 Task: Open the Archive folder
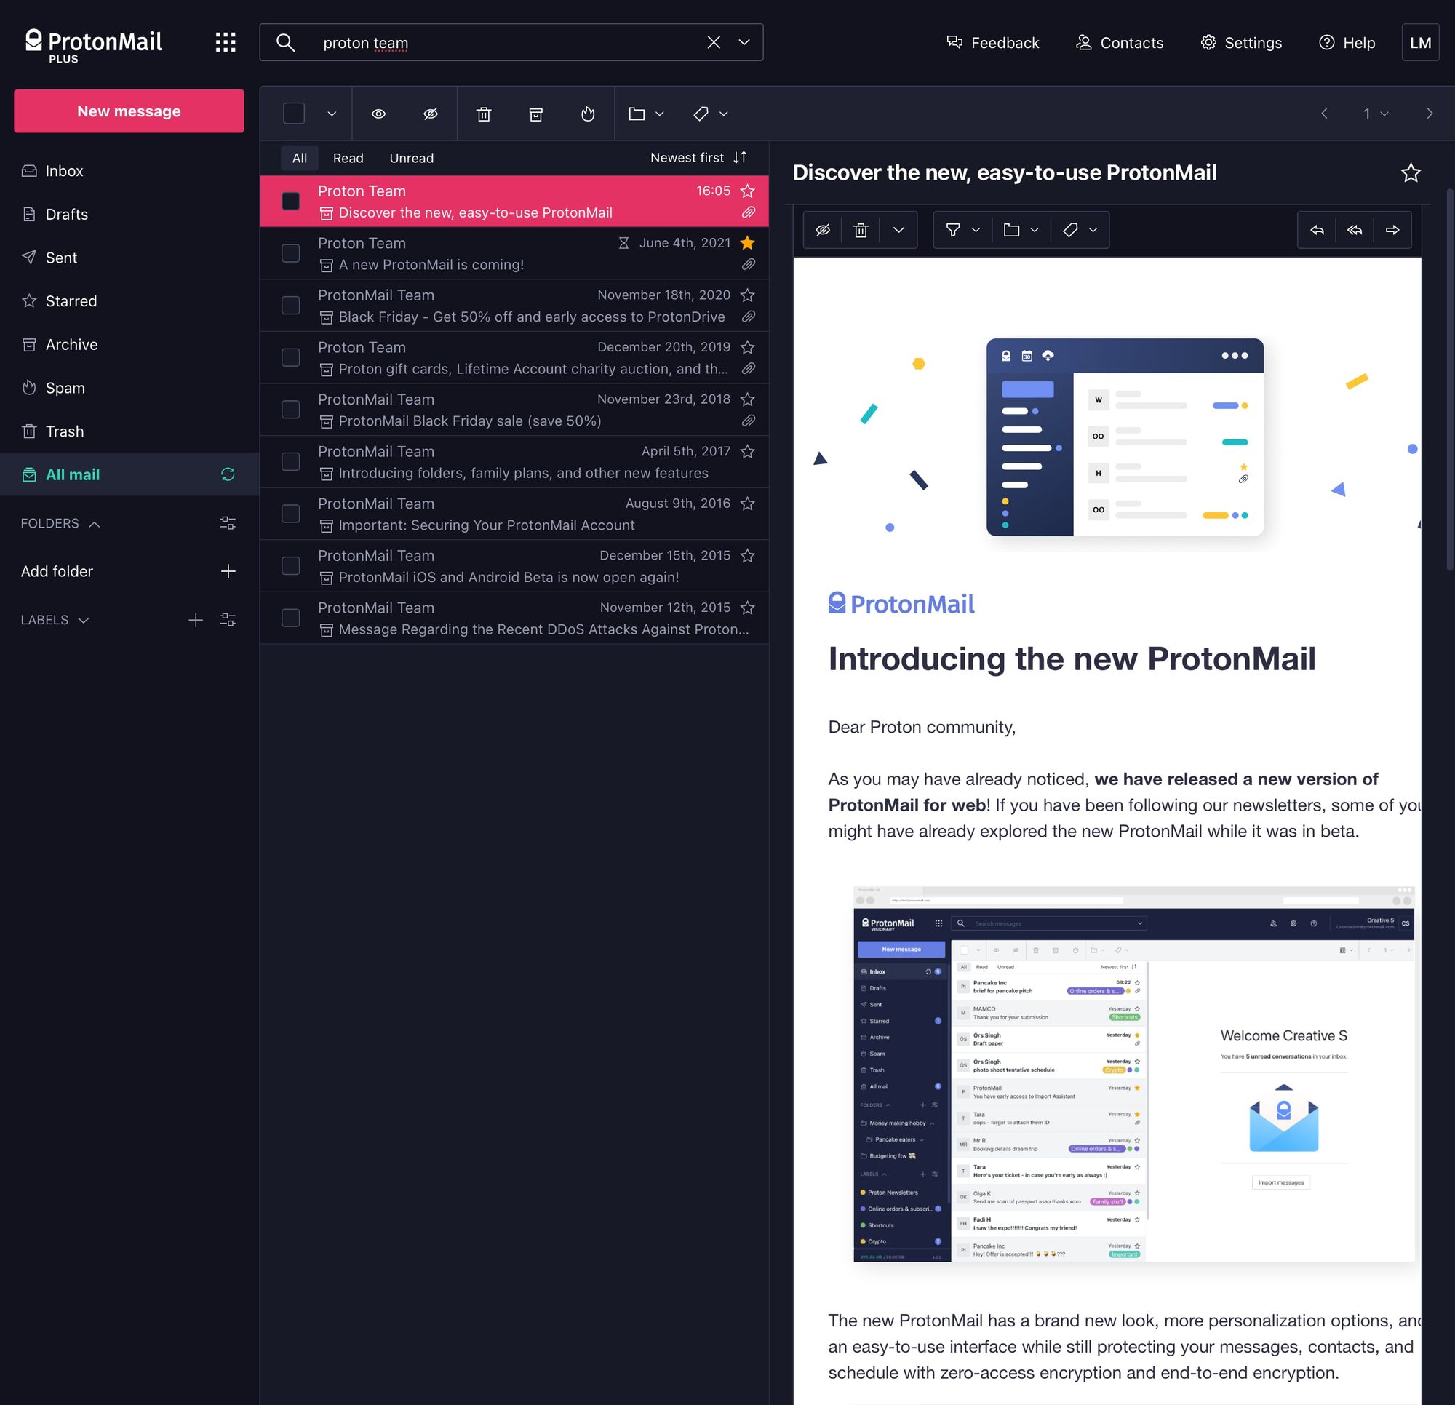coord(129,345)
